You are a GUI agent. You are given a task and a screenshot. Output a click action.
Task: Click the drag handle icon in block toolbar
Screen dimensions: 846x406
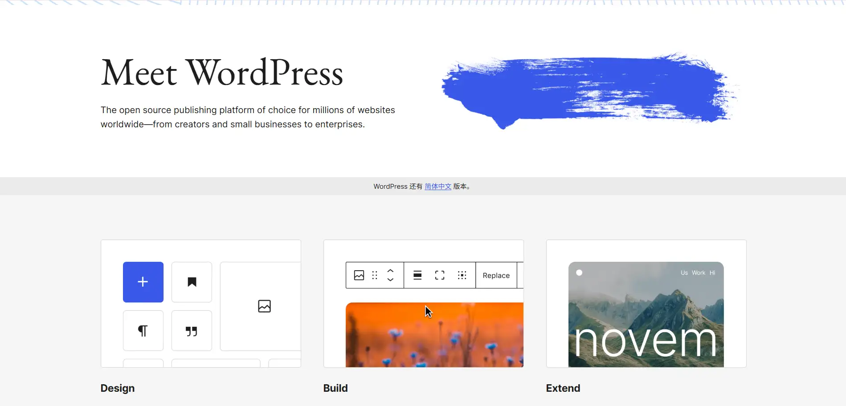tap(374, 275)
